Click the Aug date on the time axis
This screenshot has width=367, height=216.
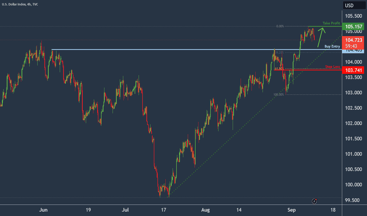click(x=206, y=210)
